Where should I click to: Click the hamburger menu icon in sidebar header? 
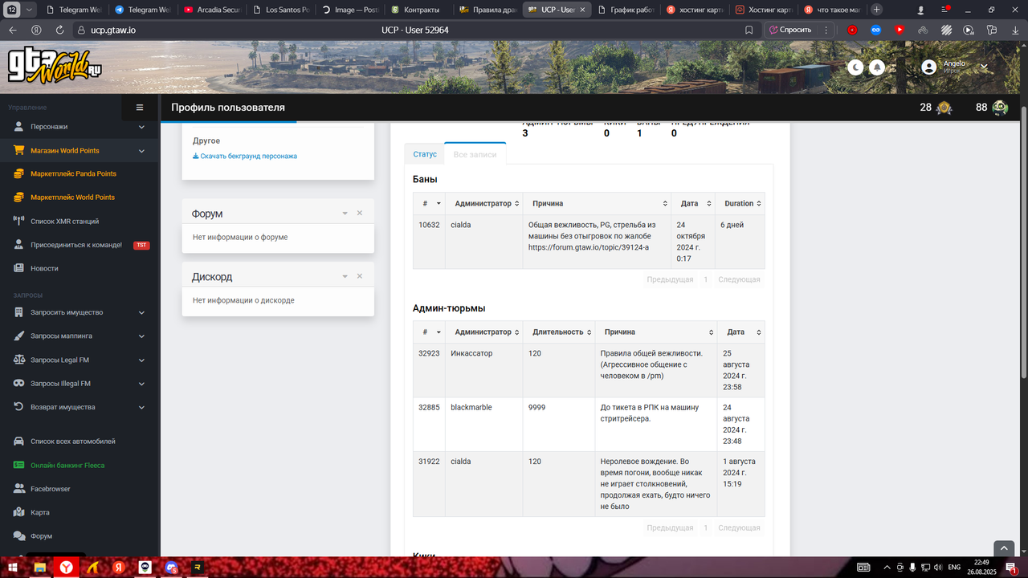(x=140, y=108)
